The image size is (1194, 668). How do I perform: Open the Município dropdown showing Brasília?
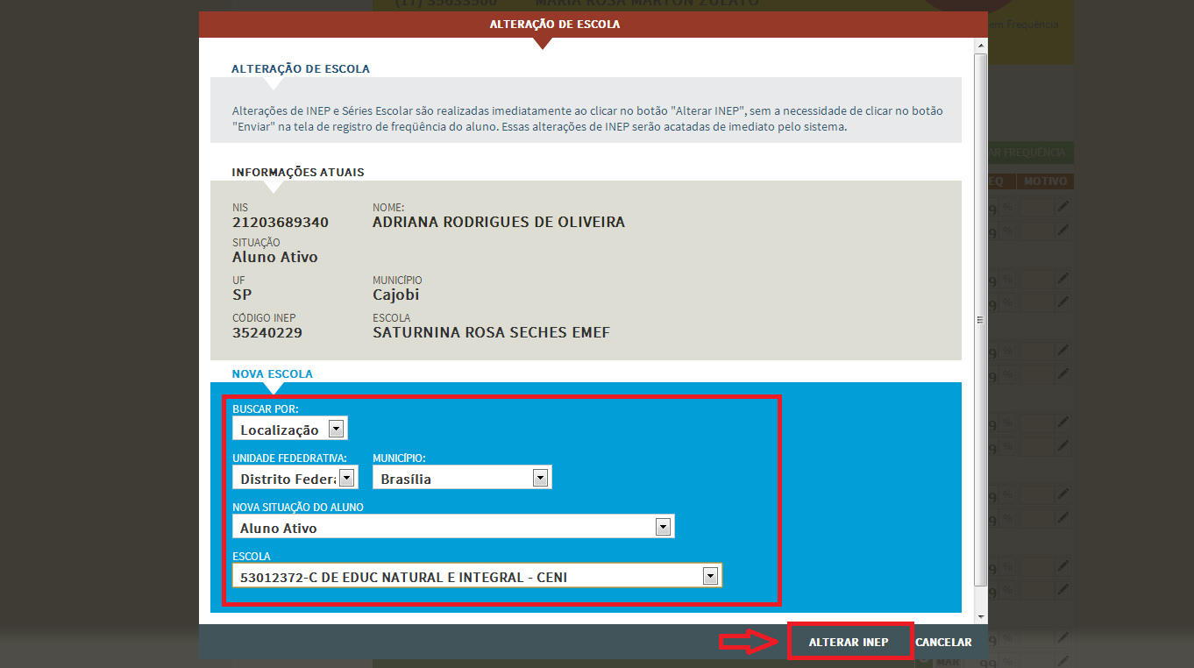[x=462, y=478]
